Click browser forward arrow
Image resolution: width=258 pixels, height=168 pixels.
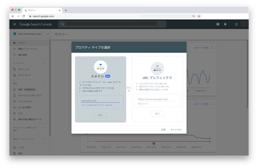(x=18, y=16)
